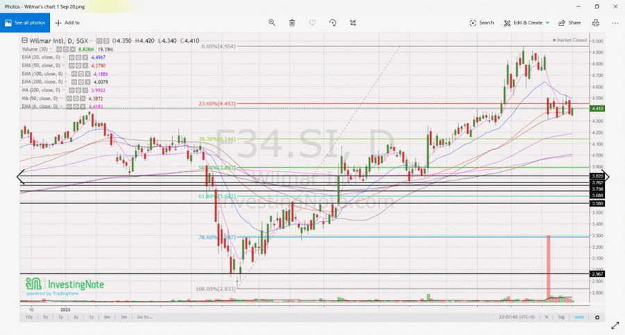Collapse the chart legend box icon
The width and height of the screenshot is (625, 335).
pyautogui.click(x=24, y=40)
